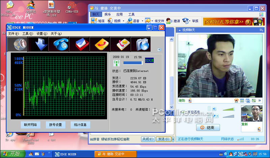
Task: Open the 发送 button dropdown arrow
Action: (x=173, y=139)
